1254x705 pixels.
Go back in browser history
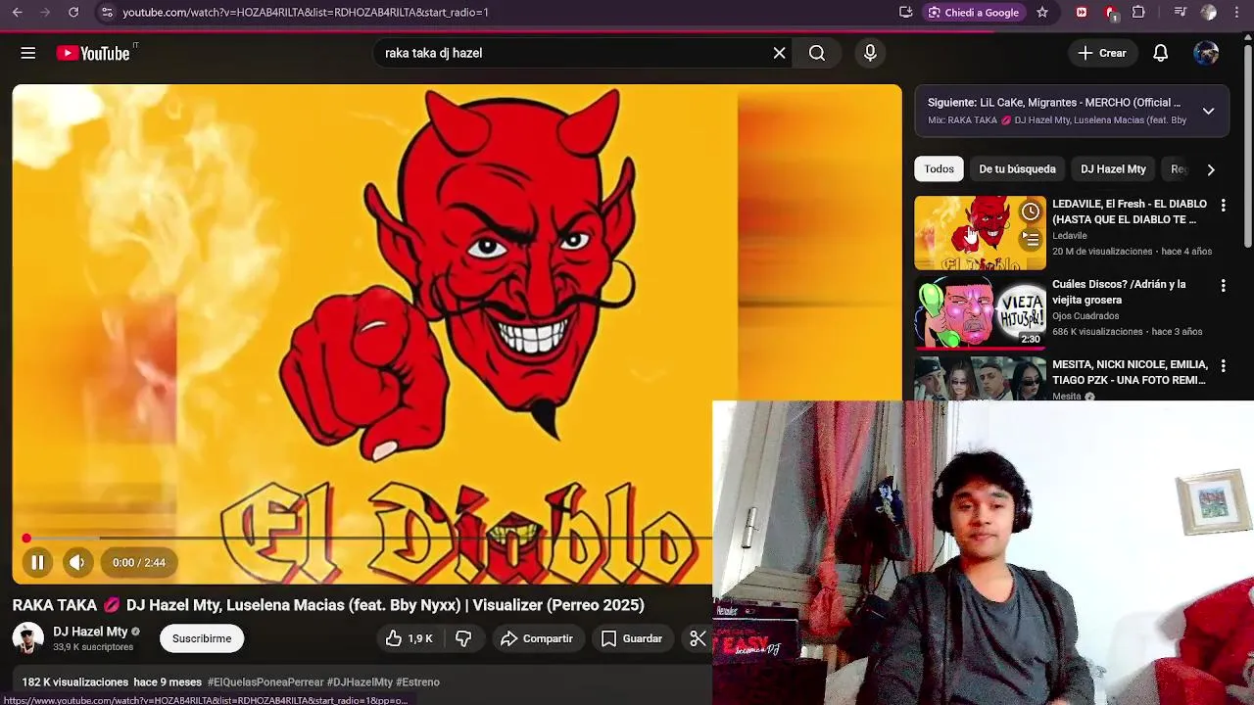17,13
